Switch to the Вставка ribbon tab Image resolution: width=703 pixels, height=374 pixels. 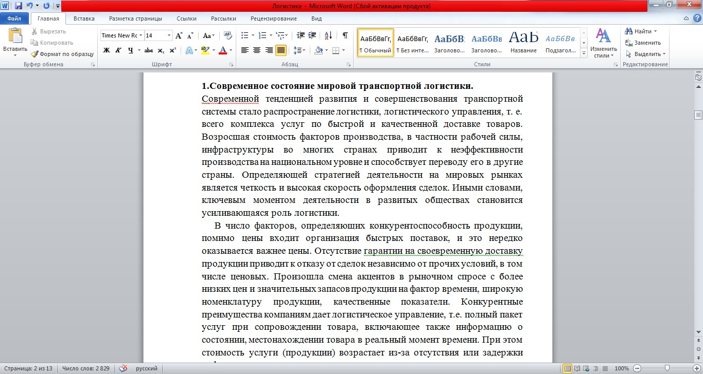pyautogui.click(x=84, y=18)
